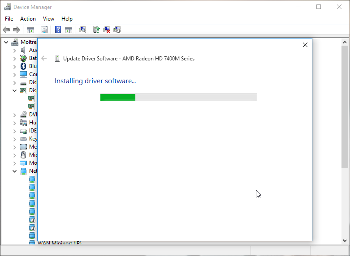Select the Disk drives category icon
Screen dimensions: 350x256
point(23,83)
